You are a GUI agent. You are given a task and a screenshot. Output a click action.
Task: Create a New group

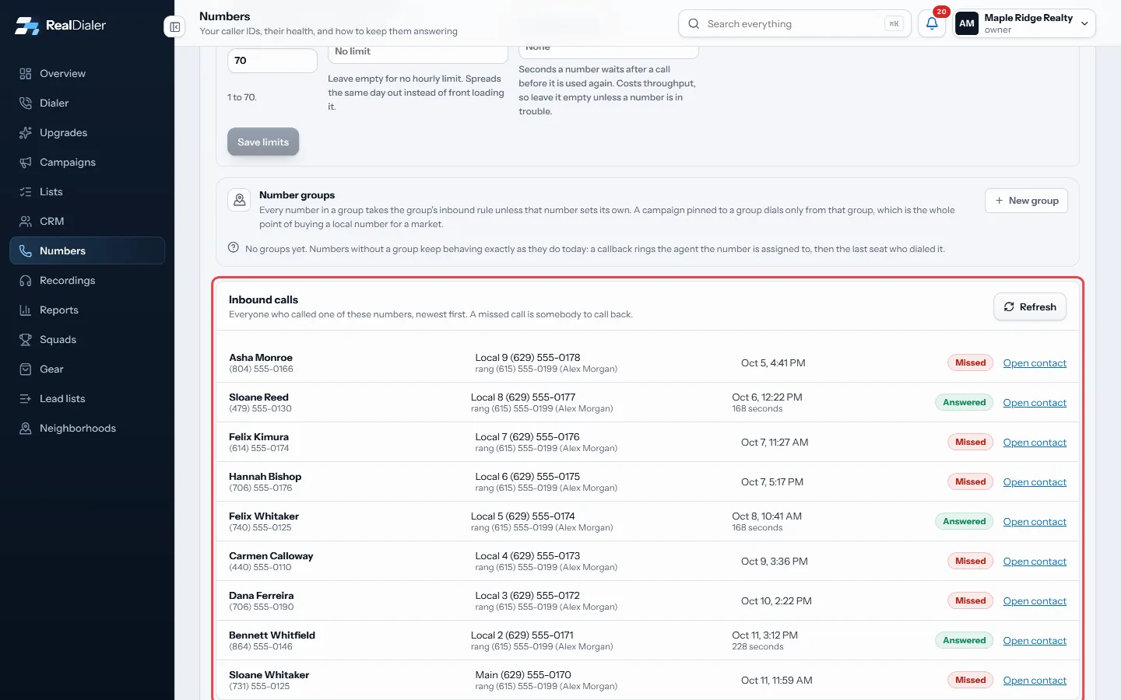tap(1026, 201)
